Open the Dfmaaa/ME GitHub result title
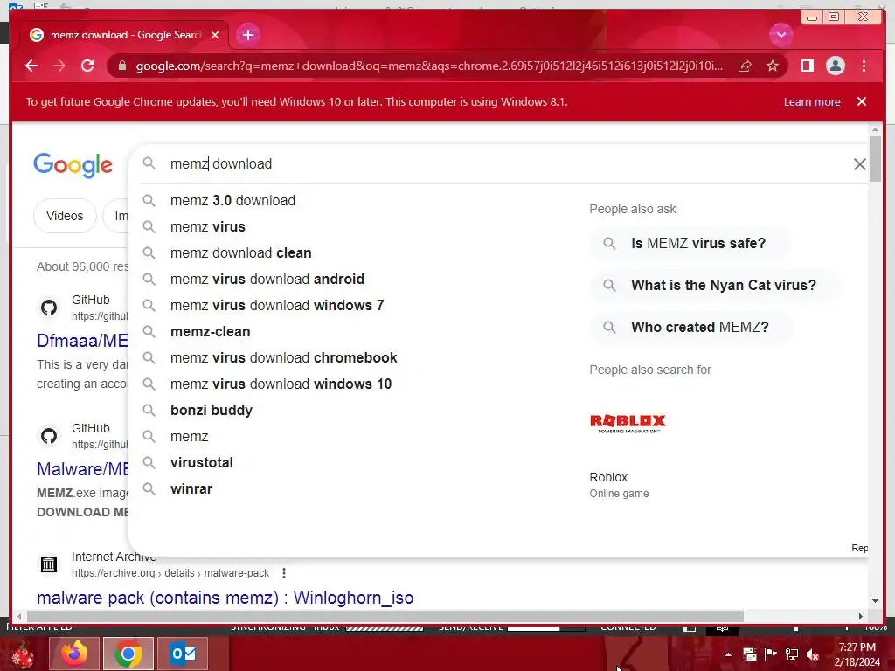 [x=83, y=341]
